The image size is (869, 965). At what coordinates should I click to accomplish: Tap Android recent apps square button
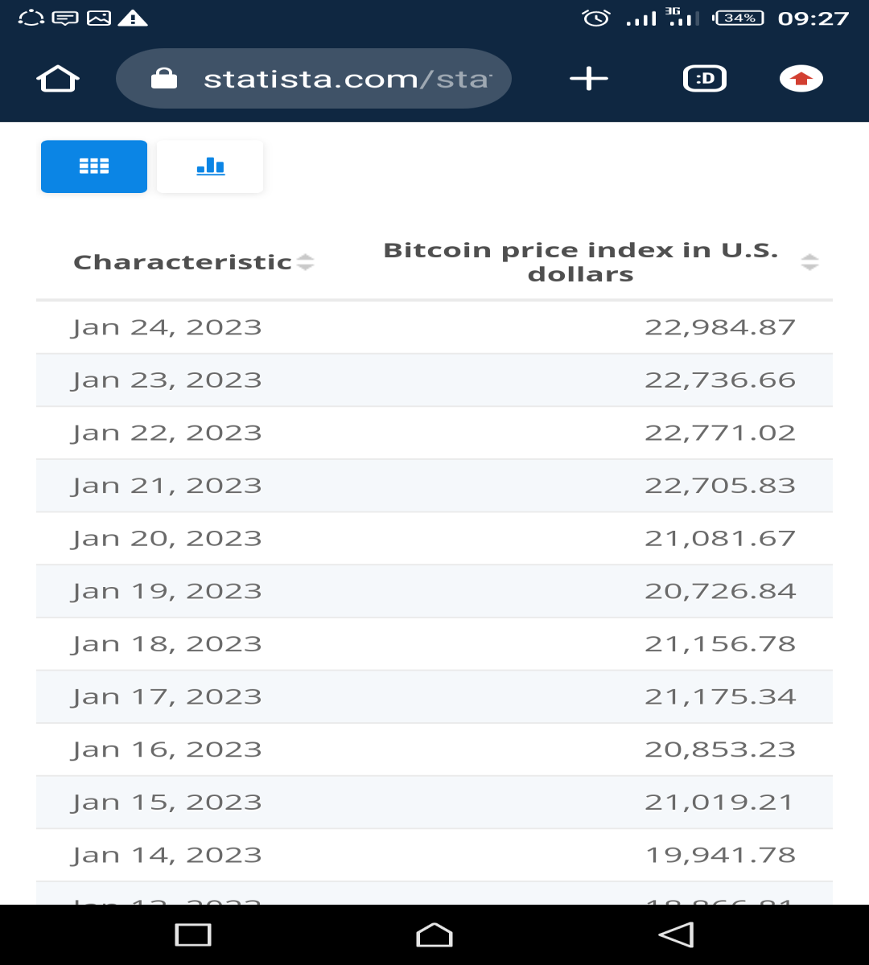point(193,934)
